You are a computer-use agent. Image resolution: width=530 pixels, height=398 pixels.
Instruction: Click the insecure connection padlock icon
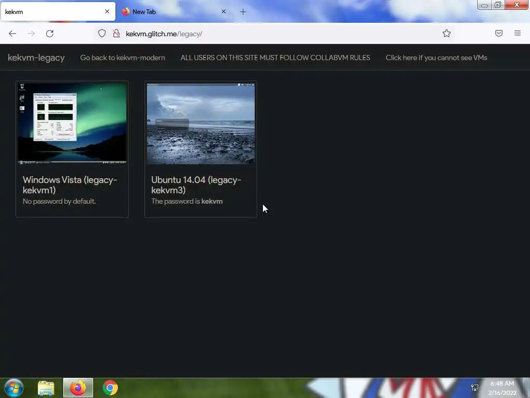(116, 34)
